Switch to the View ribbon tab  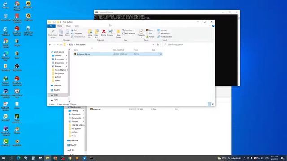[x=77, y=26]
